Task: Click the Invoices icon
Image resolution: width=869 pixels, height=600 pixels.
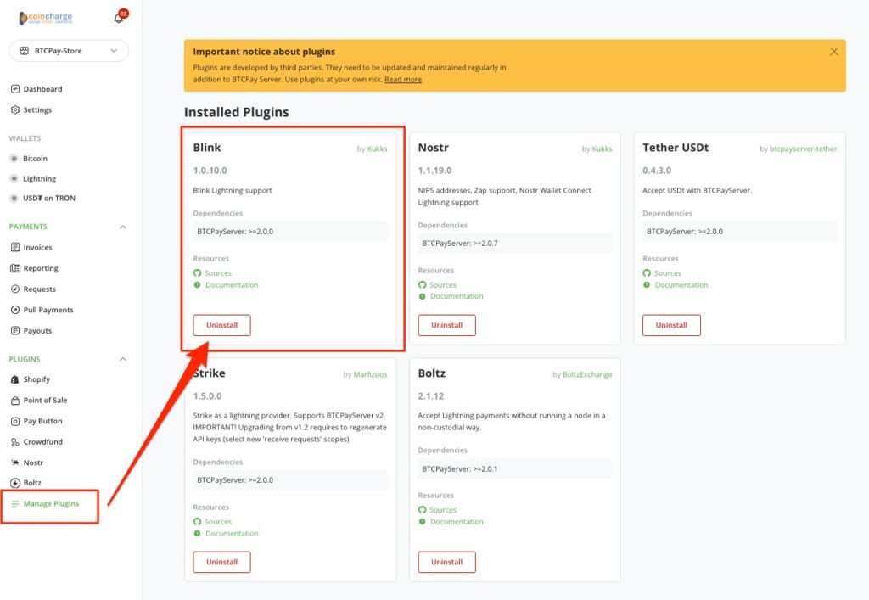Action: coord(15,247)
